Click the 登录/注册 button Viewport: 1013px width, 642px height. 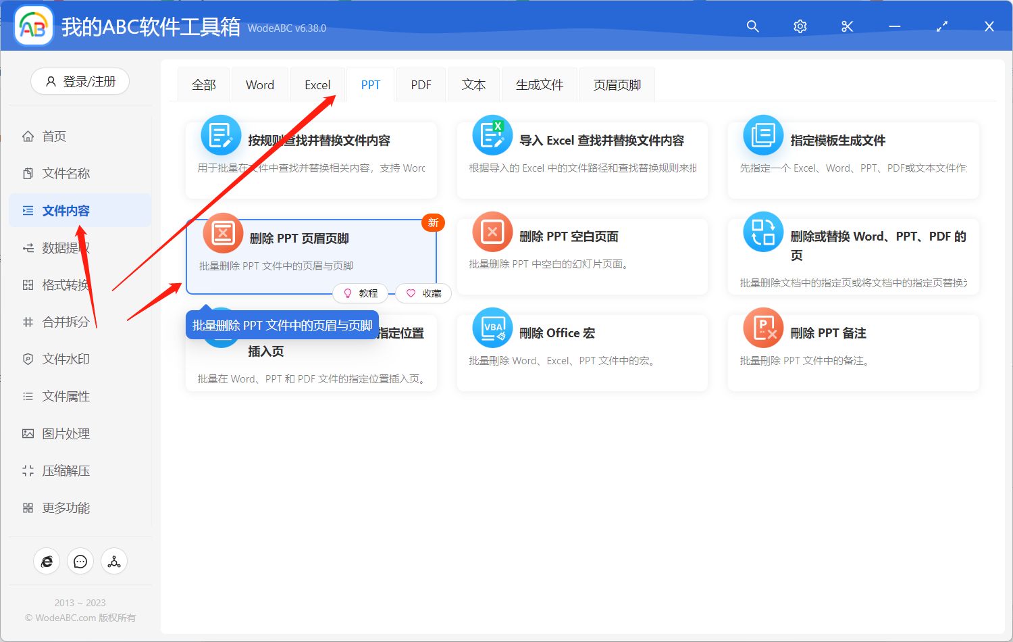coord(80,81)
